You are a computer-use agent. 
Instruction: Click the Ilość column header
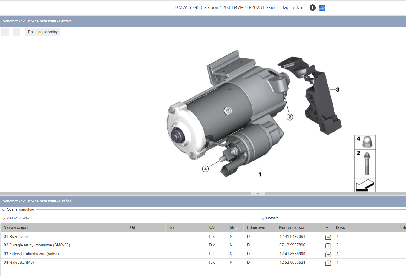pyautogui.click(x=365, y=227)
